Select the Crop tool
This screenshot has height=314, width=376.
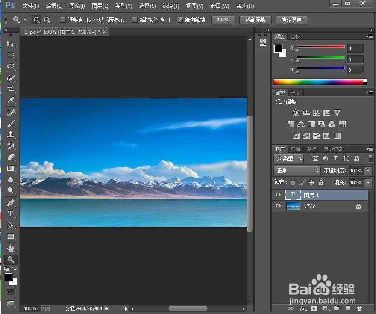tap(11, 89)
